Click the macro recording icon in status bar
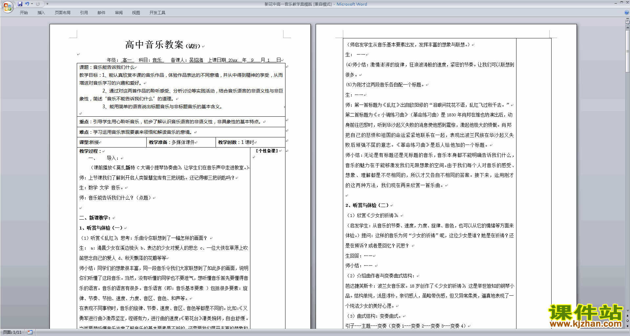The image size is (630, 336). pyautogui.click(x=30, y=332)
